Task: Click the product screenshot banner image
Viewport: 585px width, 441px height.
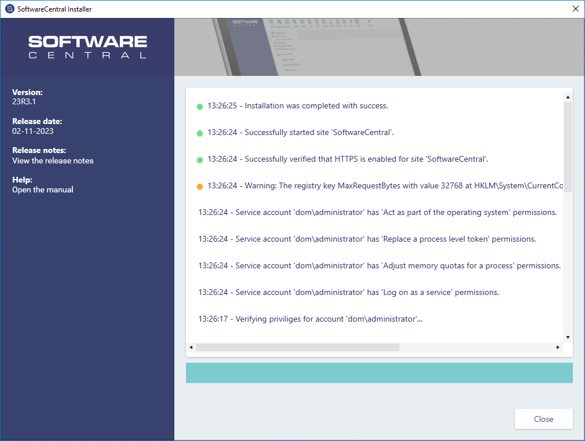Action: pos(379,47)
